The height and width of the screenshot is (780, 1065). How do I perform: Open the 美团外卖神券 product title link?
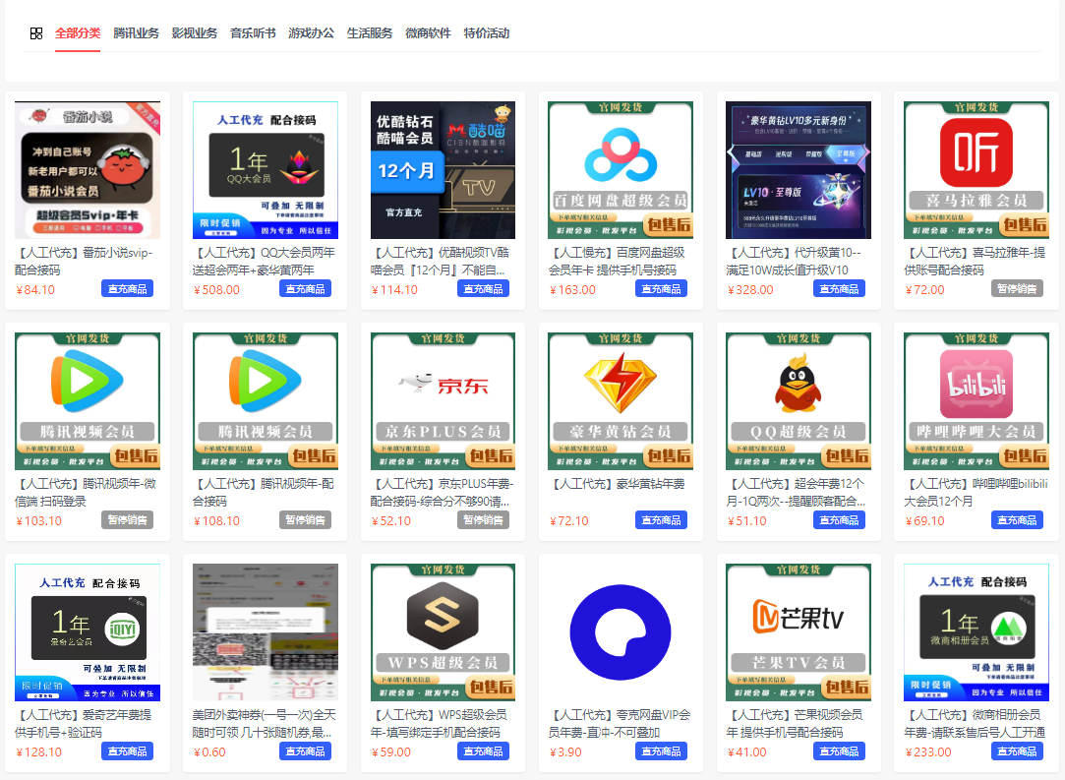coord(265,723)
